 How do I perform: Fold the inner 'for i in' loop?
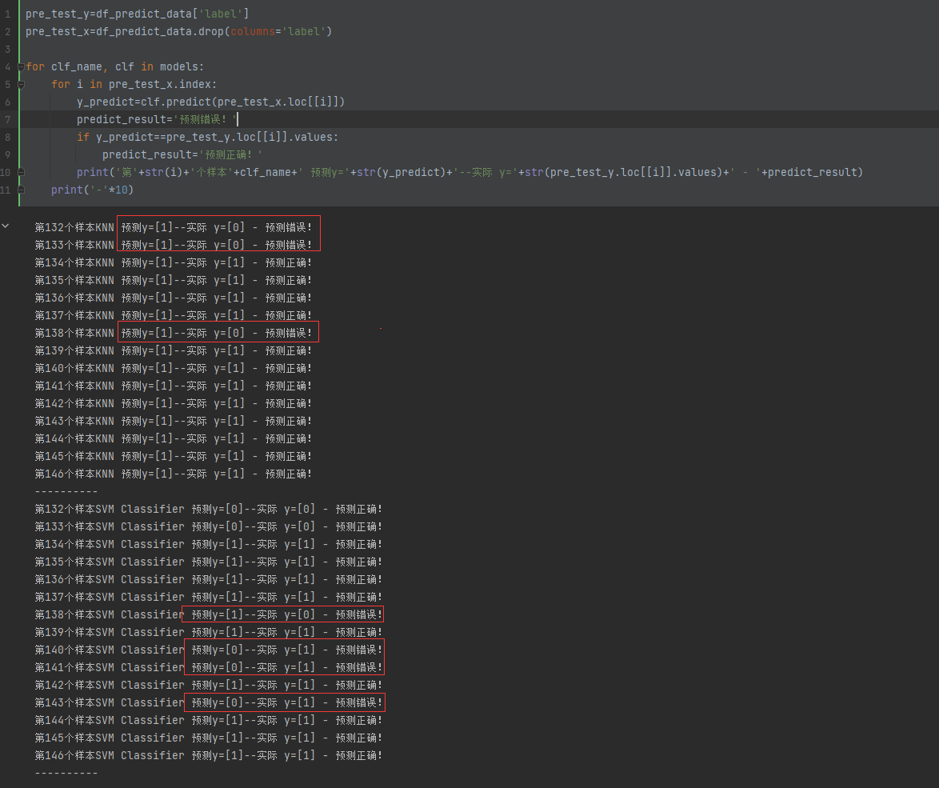[x=21, y=85]
